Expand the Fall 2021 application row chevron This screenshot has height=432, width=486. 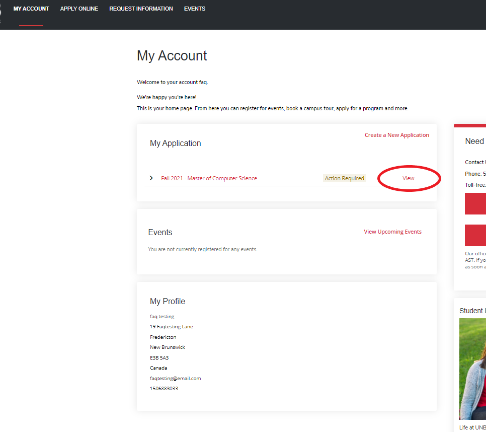pyautogui.click(x=151, y=178)
